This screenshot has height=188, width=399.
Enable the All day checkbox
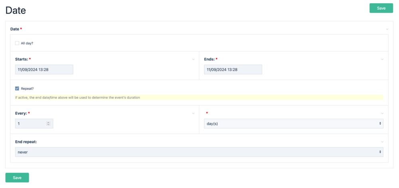tap(17, 43)
